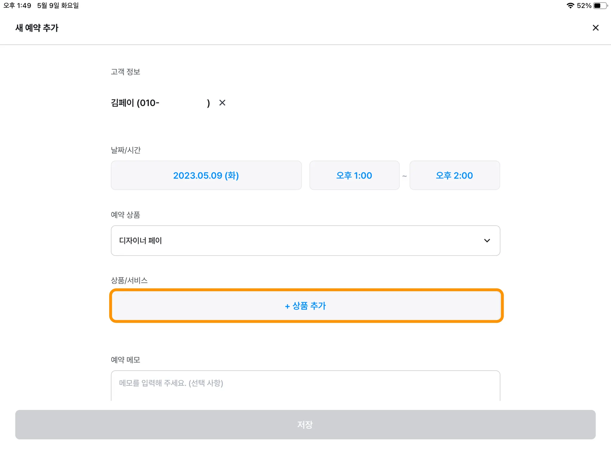Tap the 날짜/시간 section label
This screenshot has height=458, width=611.
click(x=126, y=150)
